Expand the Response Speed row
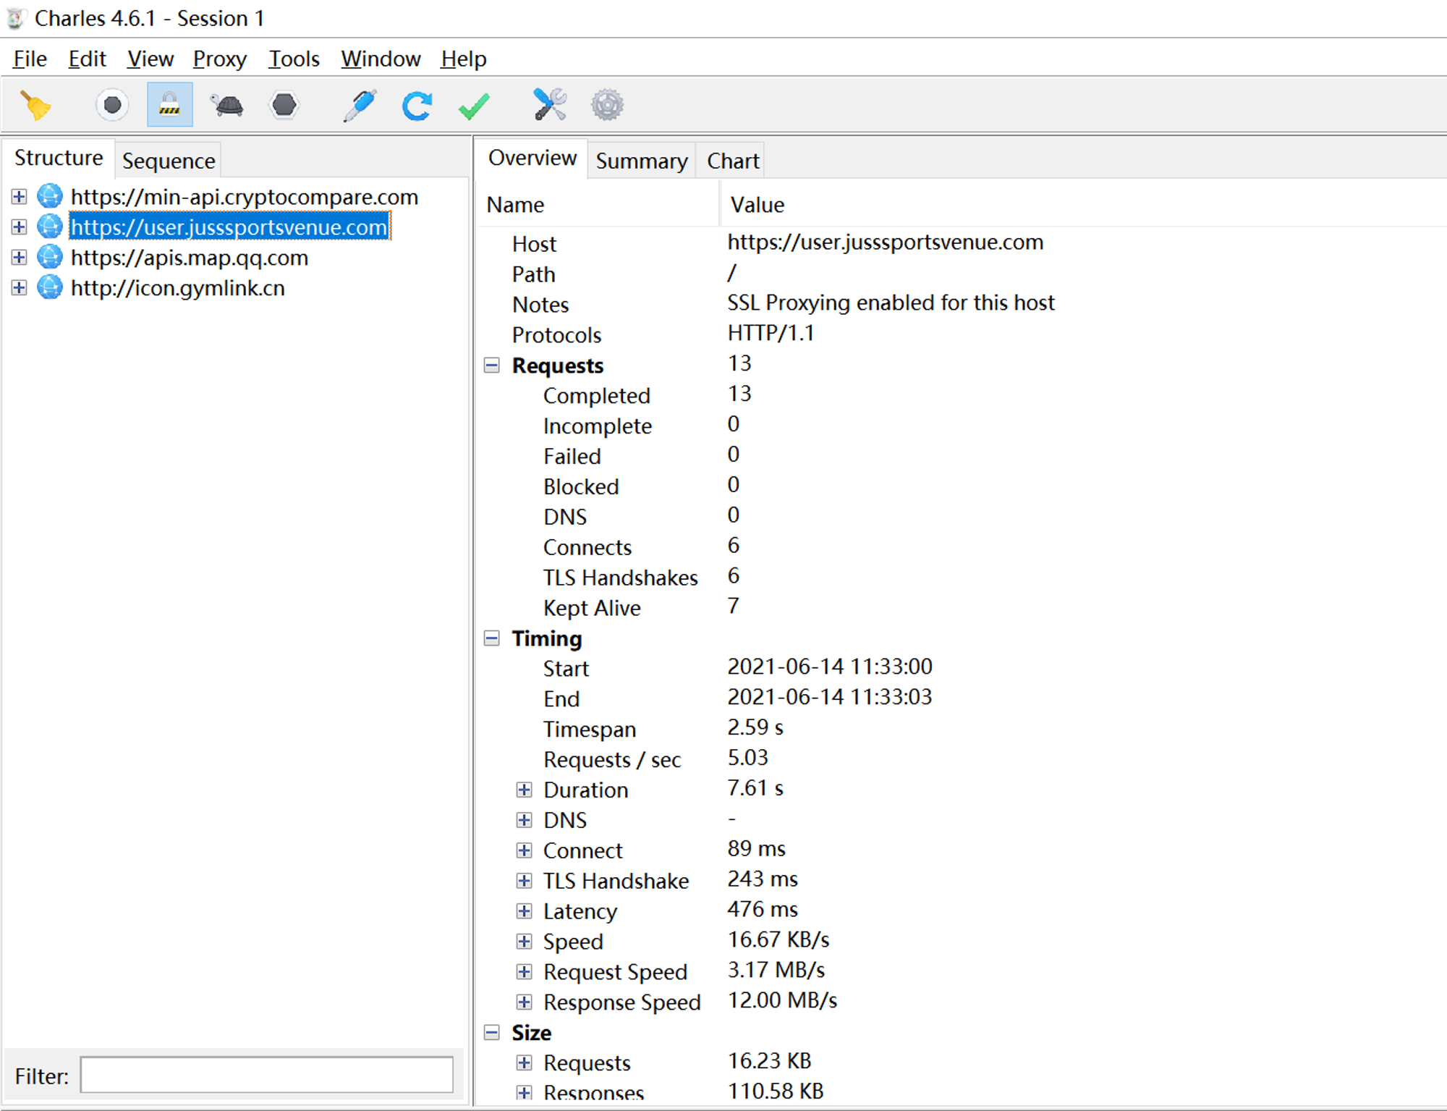The height and width of the screenshot is (1111, 1447). point(525,1002)
